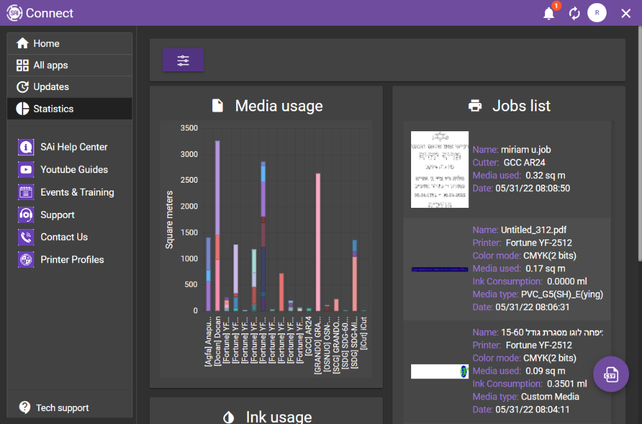Click the refresh sync icon
This screenshot has height=424, width=642.
(x=574, y=14)
